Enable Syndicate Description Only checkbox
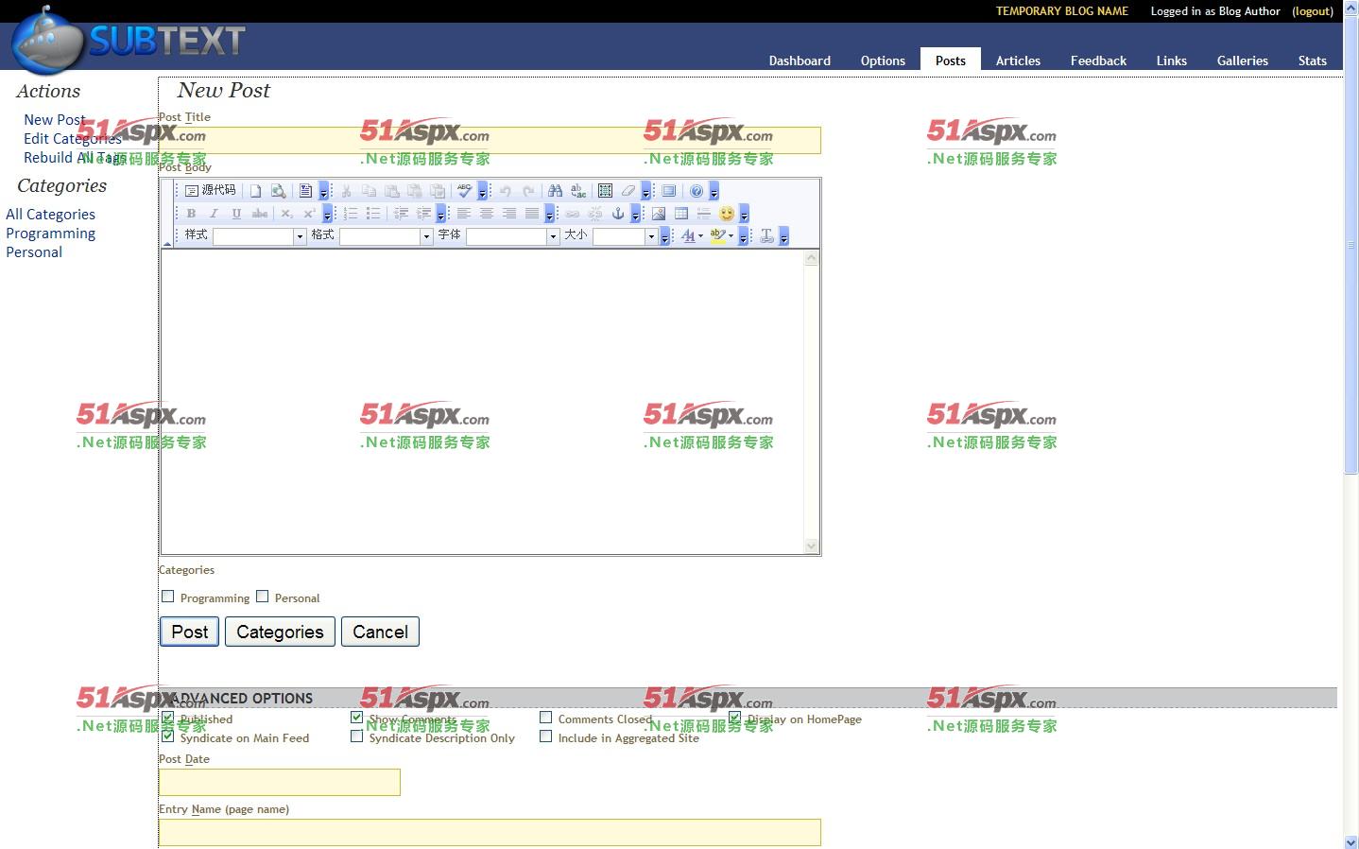Viewport: 1359px width, 849px height. point(357,736)
